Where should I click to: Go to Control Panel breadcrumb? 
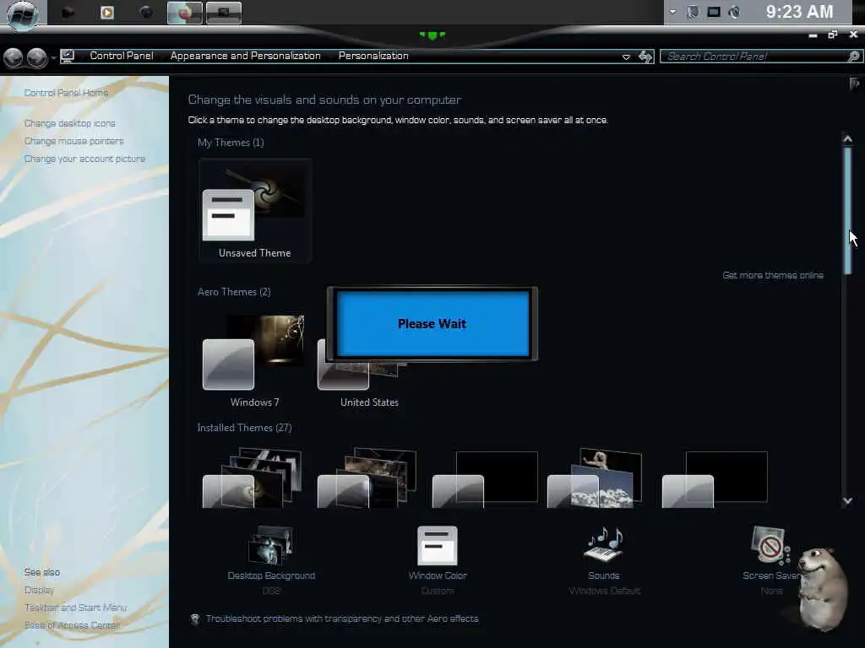tap(122, 56)
